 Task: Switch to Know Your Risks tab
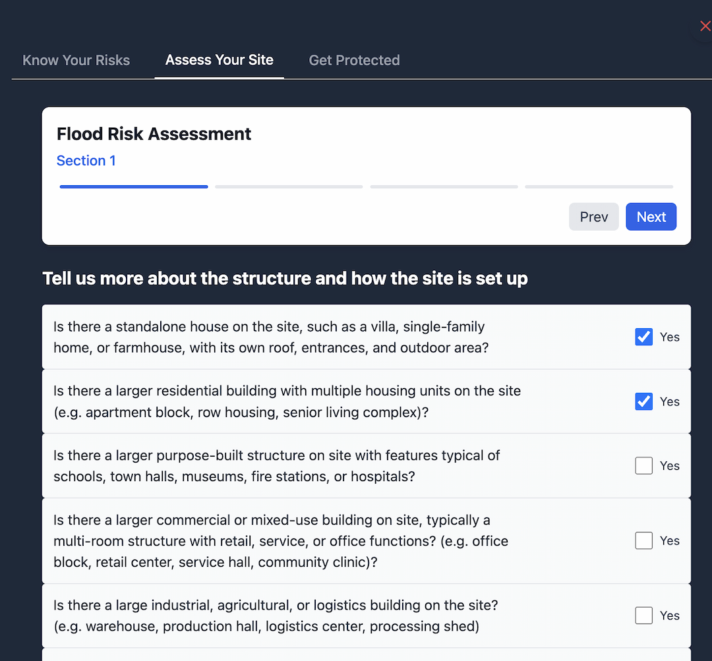(76, 61)
